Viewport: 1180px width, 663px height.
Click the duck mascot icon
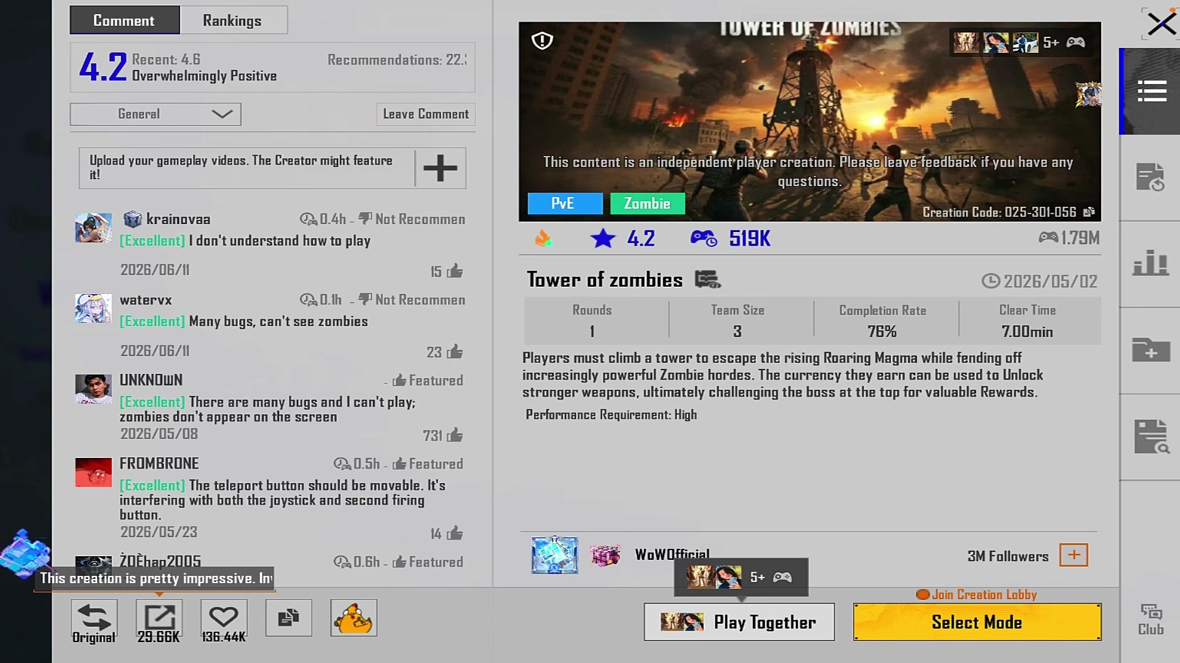tap(353, 618)
